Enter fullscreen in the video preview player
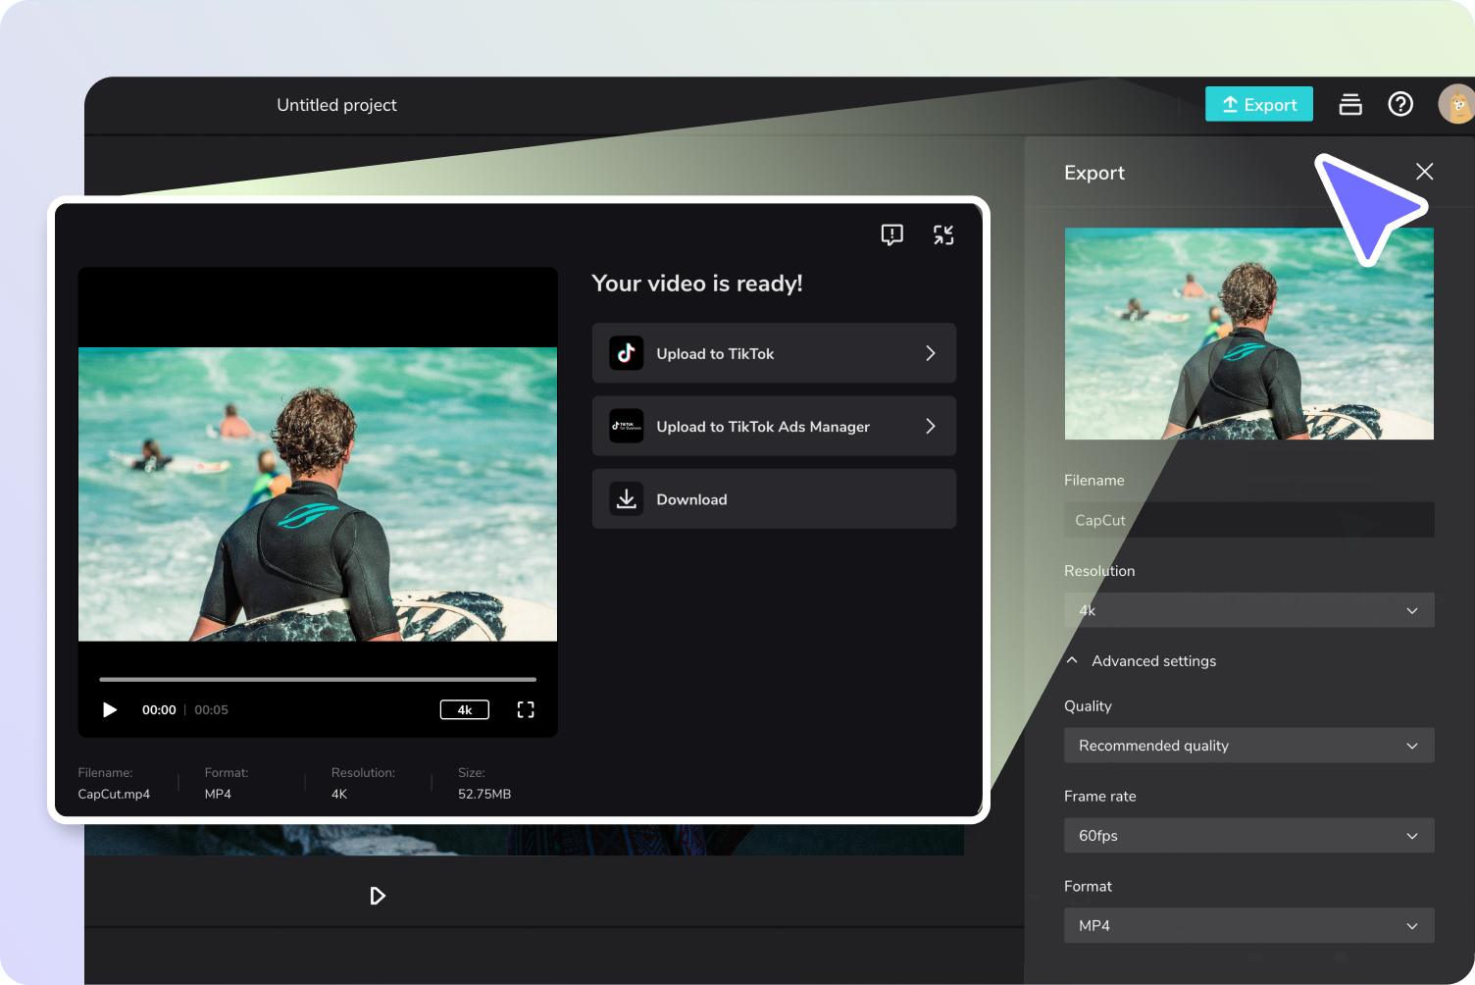The image size is (1475, 985). [526, 709]
